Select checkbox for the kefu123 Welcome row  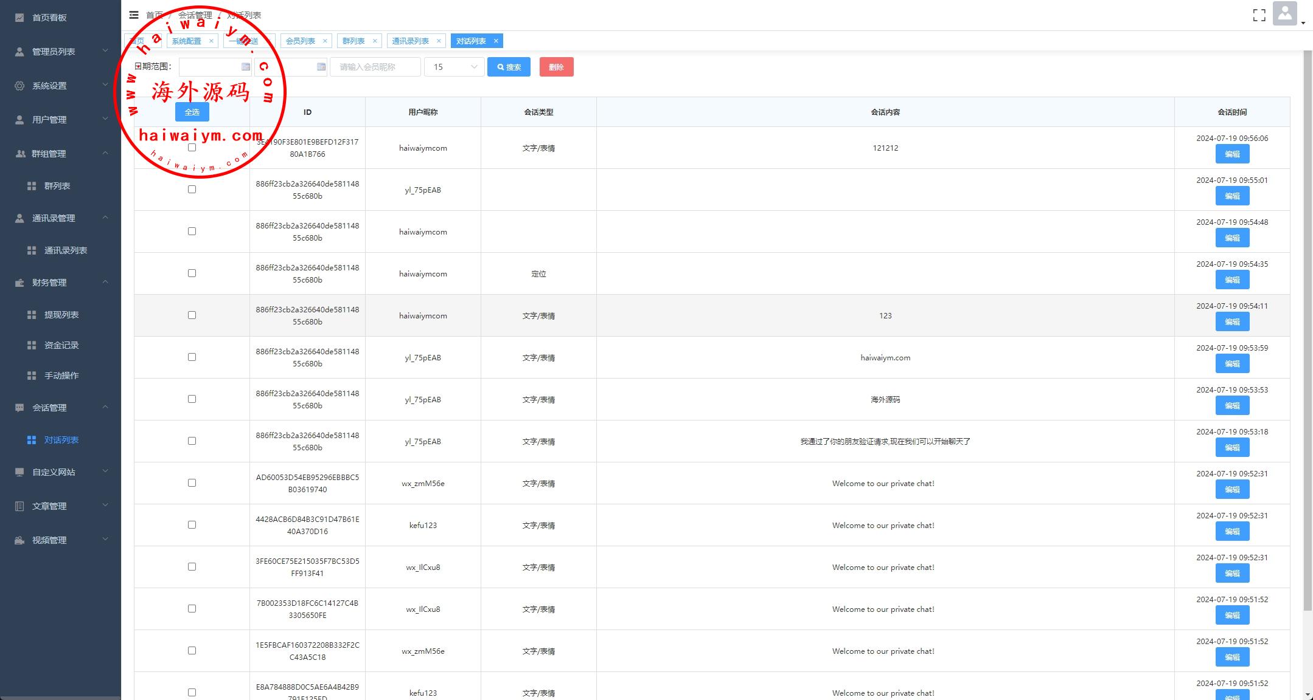[x=192, y=525]
